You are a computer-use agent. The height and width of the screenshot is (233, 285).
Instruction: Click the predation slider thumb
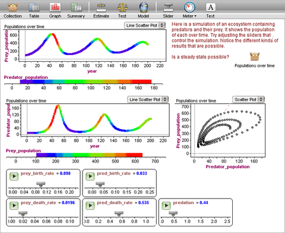[173, 214]
